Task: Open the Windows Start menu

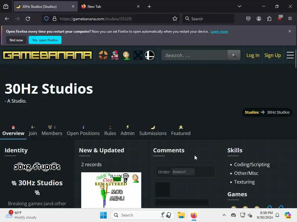Action: pos(103,215)
